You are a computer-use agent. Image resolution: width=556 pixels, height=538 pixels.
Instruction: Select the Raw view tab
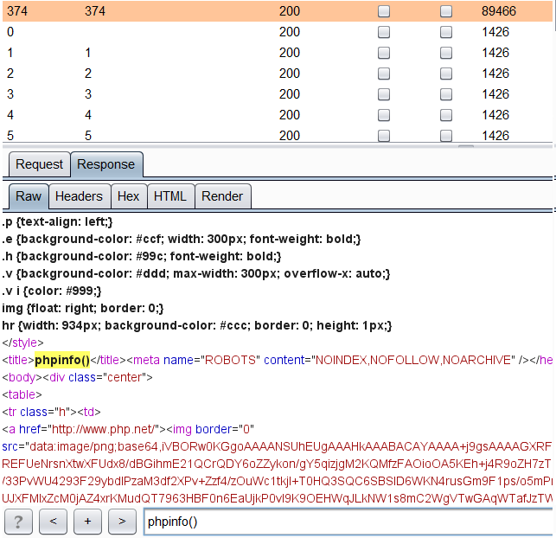coord(29,196)
